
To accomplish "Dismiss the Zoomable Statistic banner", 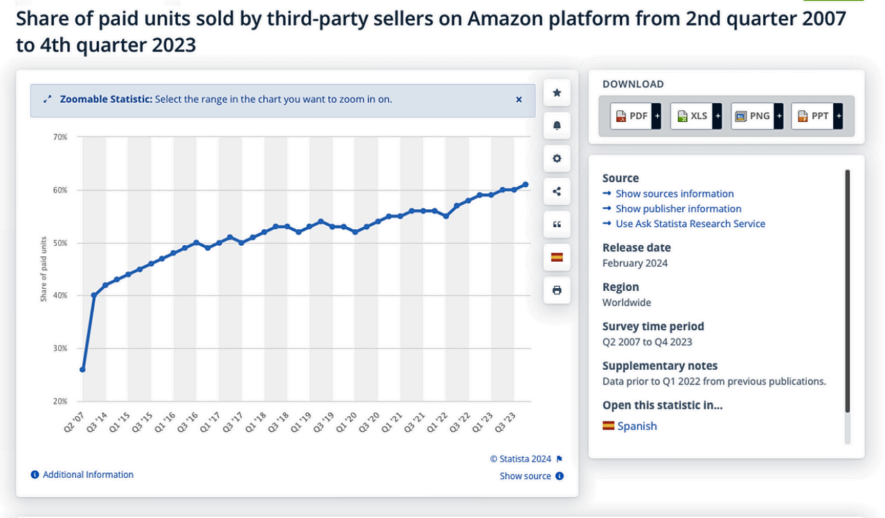I will point(519,99).
